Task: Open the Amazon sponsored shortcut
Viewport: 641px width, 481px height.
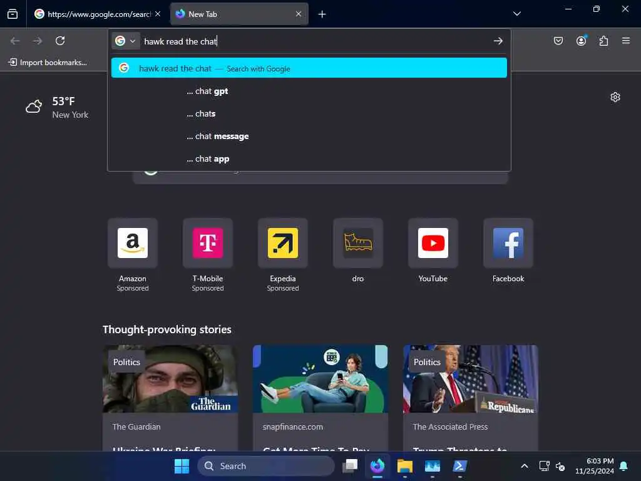Action: coord(133,256)
